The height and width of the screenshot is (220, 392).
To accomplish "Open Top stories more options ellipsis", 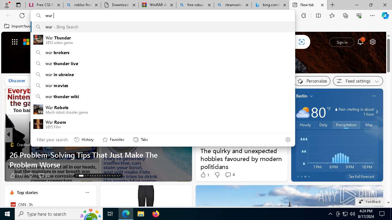I will (87, 193).
